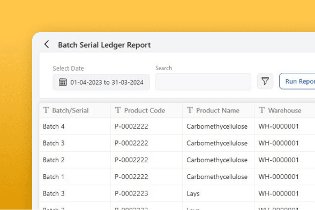
Task: Click the text-type icon on Batch/Serial column
Action: [46, 110]
